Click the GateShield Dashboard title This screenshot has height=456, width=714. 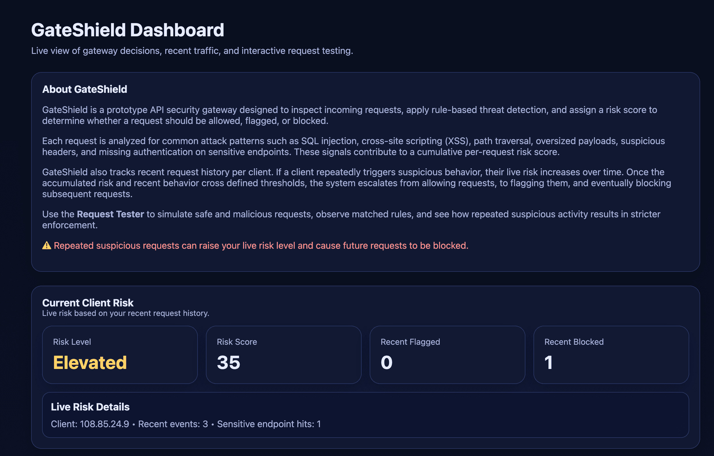127,30
